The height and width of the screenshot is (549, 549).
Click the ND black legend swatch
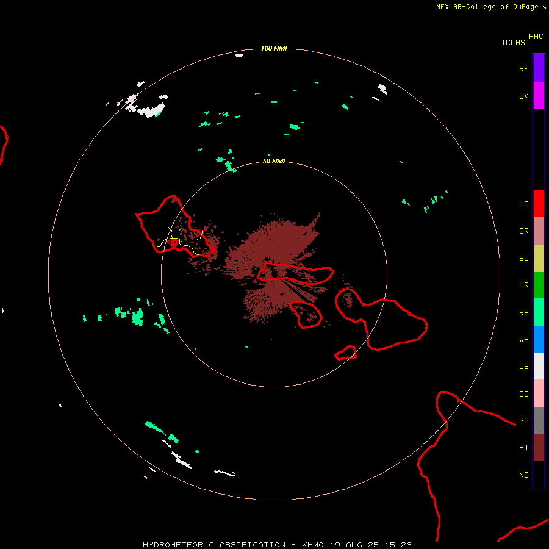coord(539,475)
